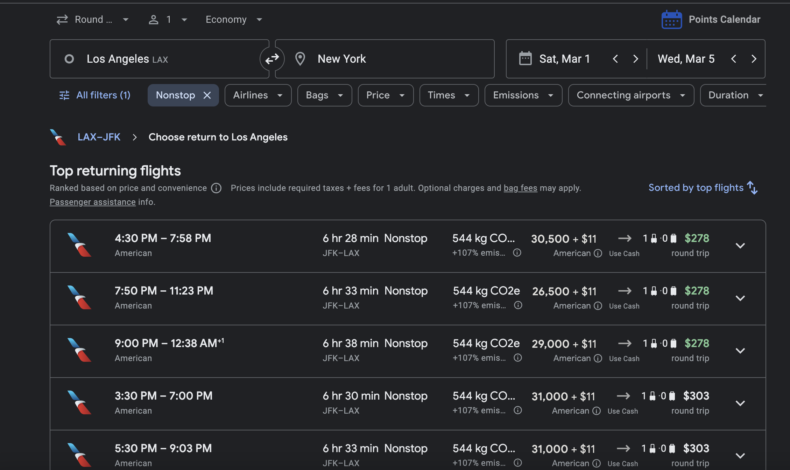
Task: Select the 26,500 + $11 points fare
Action: (x=564, y=291)
